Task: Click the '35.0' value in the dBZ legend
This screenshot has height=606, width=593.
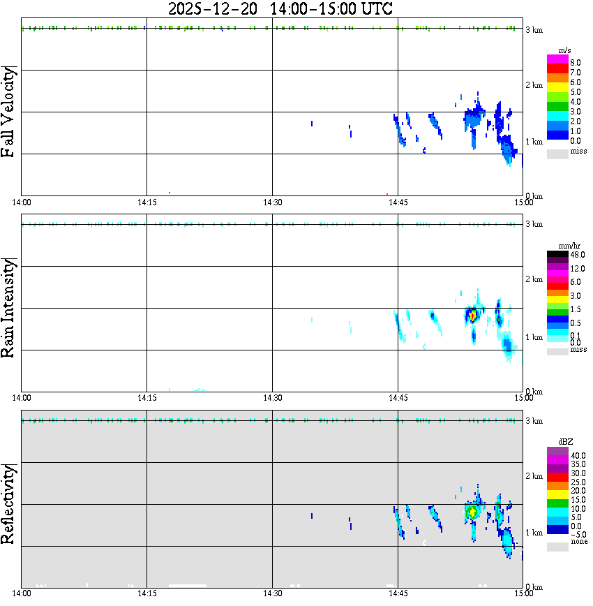Action: click(578, 464)
